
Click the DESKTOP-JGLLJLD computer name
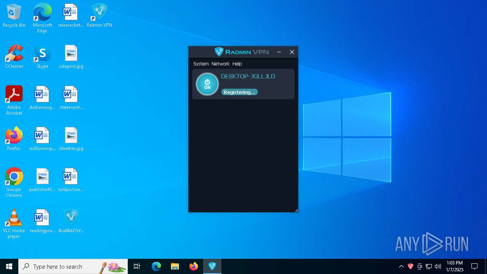click(x=248, y=76)
